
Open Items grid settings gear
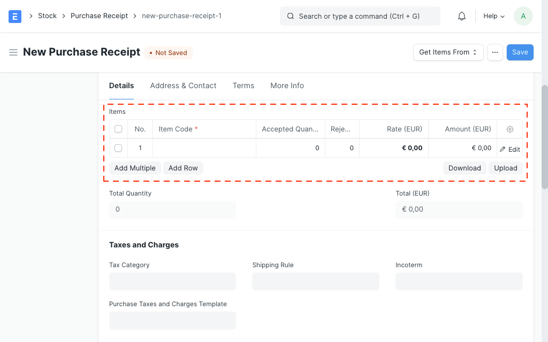coord(510,129)
